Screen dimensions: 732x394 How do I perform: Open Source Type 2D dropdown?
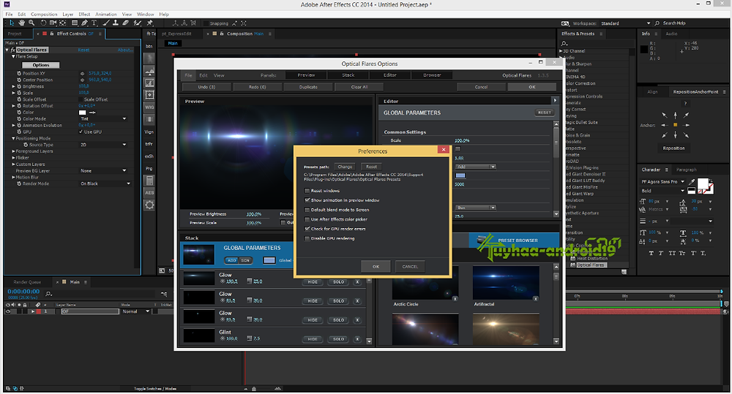pos(103,145)
